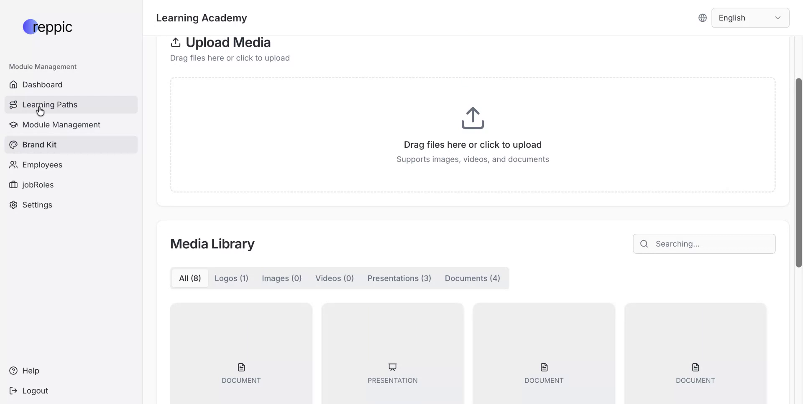Click inside the Searching input field
Image resolution: width=803 pixels, height=404 pixels.
click(704, 244)
